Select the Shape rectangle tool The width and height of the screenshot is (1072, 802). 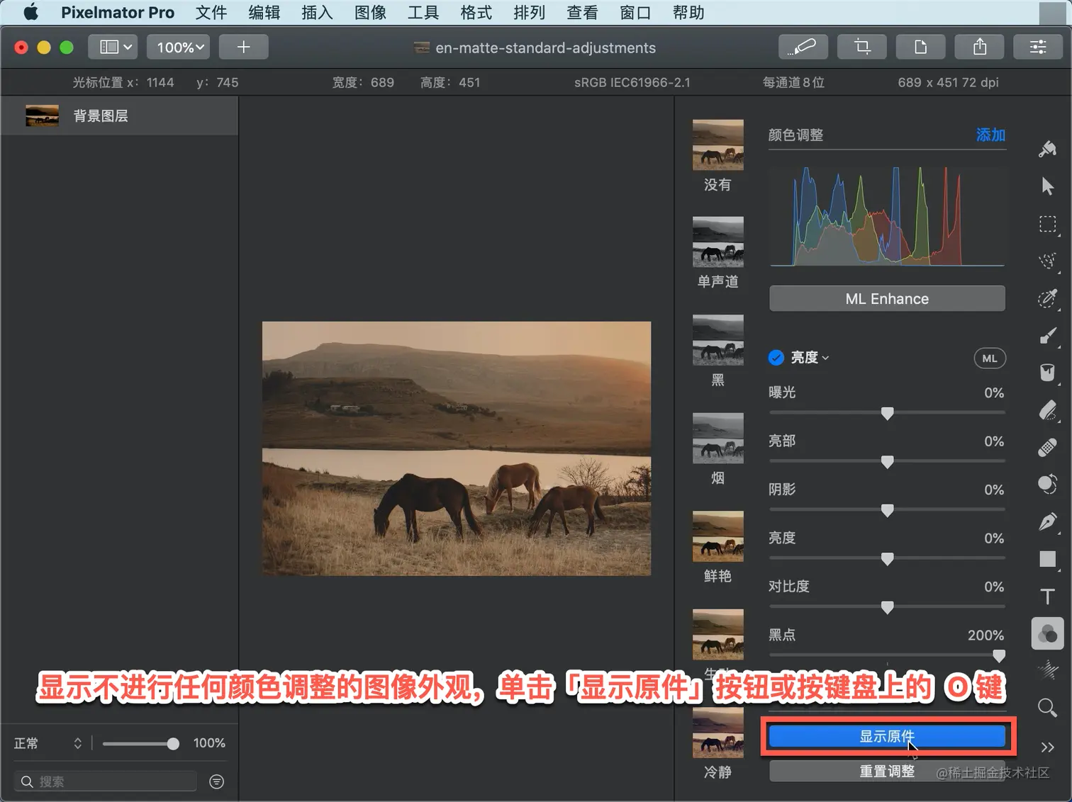(x=1047, y=560)
